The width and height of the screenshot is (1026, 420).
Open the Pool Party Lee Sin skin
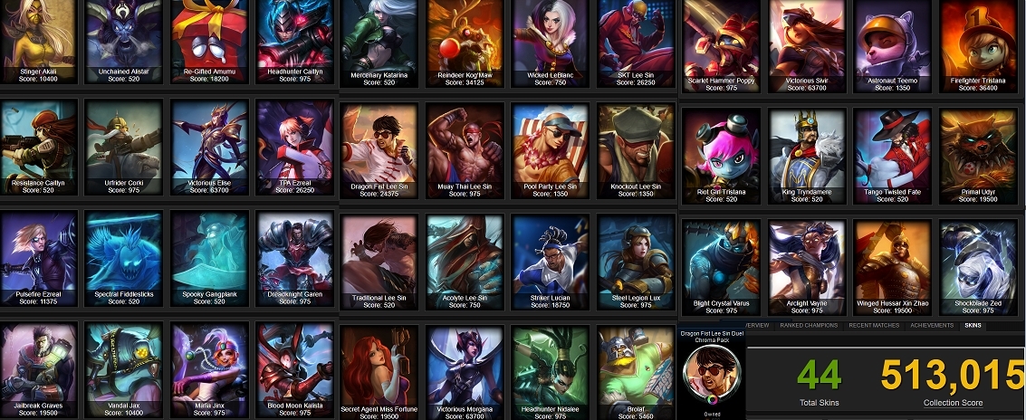(x=551, y=151)
